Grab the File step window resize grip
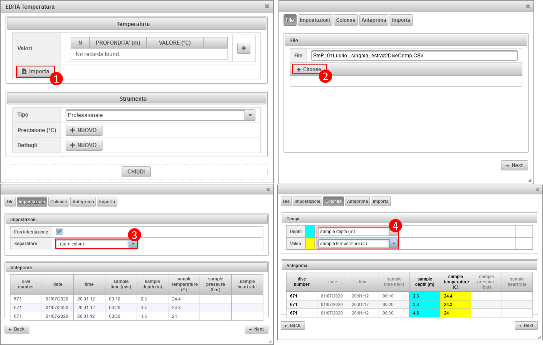This screenshot has width=543, height=345. coord(530,180)
